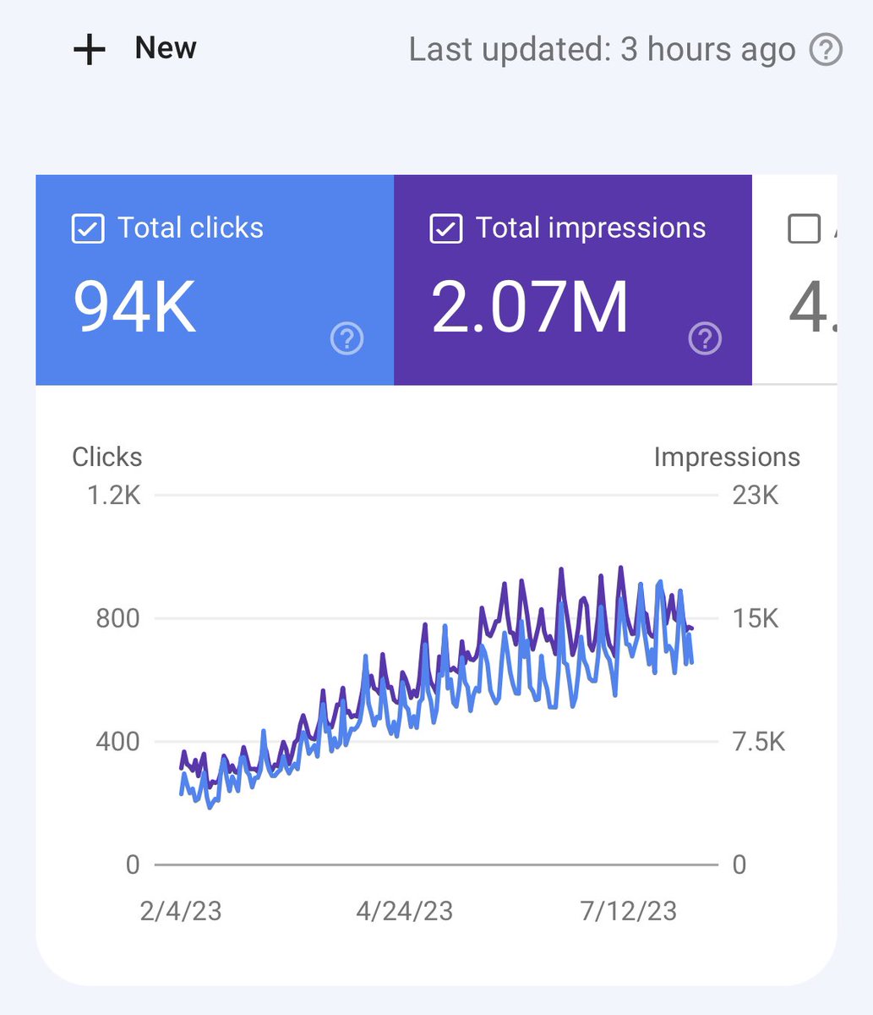
Task: Click the 23K impressions axis label
Action: [x=756, y=495]
